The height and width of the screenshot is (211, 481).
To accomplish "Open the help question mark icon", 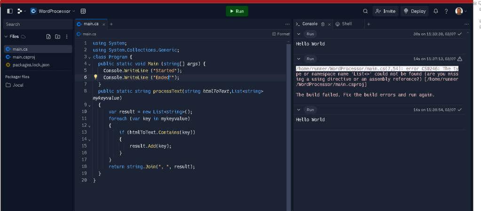I will click(x=446, y=11).
